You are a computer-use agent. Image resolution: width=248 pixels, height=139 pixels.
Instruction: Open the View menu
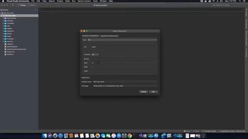click(x=44, y=1)
